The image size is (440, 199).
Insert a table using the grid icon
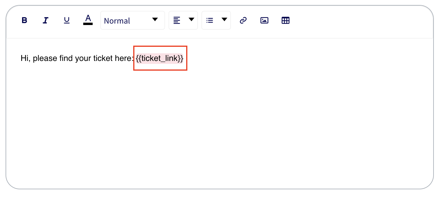pyautogui.click(x=286, y=20)
